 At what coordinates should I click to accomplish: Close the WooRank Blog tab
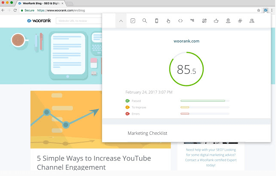(62, 3)
